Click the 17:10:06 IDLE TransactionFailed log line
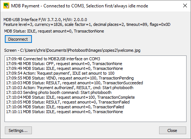This screenshot has height=139, width=191. pos(65,107)
